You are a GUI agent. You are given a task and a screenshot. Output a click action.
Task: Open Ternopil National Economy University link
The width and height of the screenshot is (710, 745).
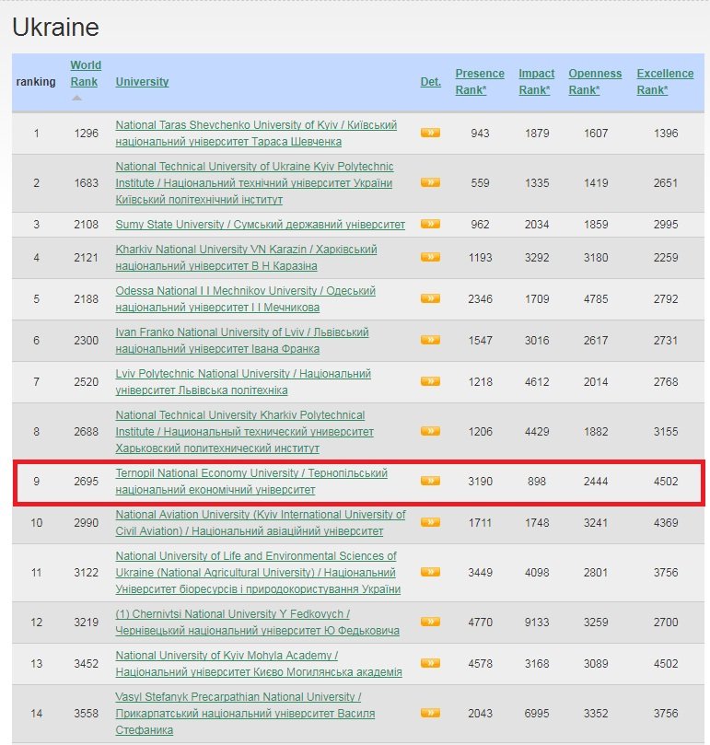(251, 482)
